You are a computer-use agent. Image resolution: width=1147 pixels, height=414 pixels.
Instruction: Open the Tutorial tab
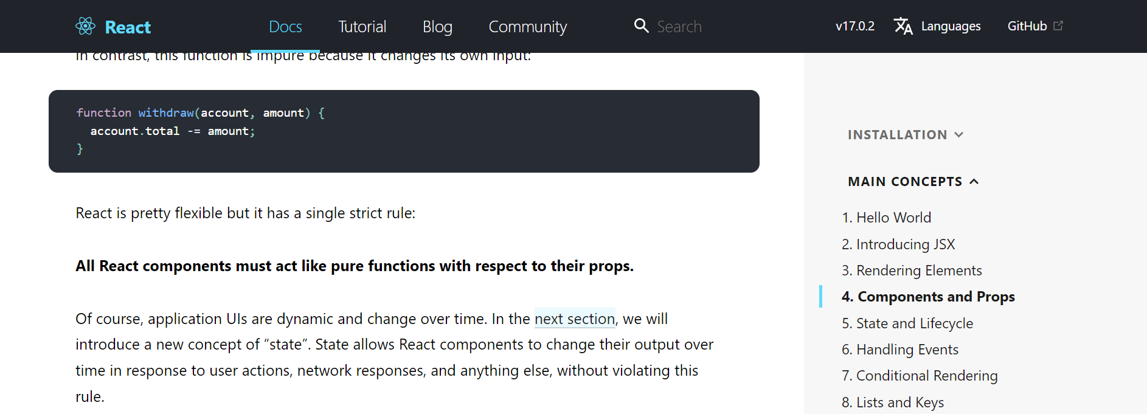coord(362,27)
